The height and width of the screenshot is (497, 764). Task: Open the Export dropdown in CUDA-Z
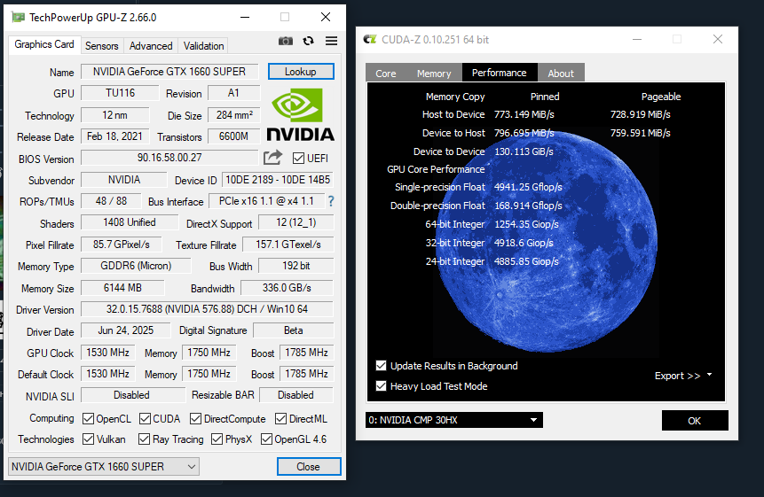(683, 376)
